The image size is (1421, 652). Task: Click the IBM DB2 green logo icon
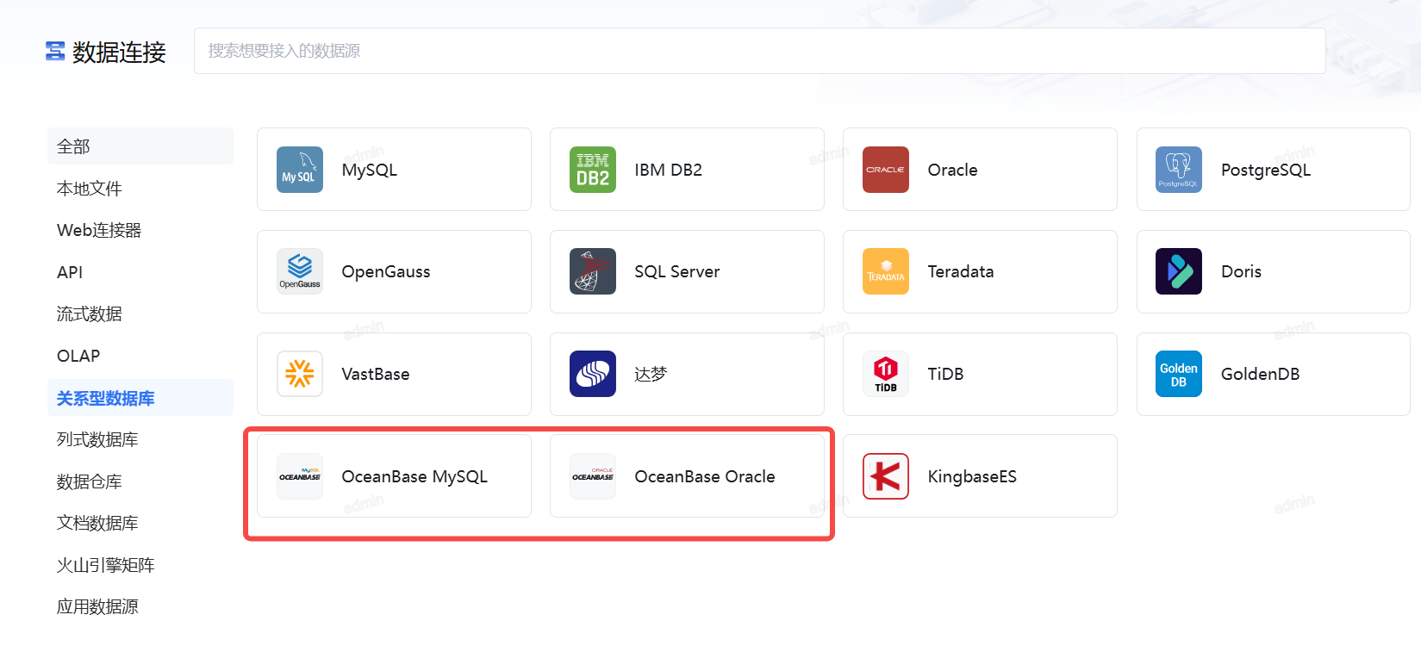tap(593, 170)
